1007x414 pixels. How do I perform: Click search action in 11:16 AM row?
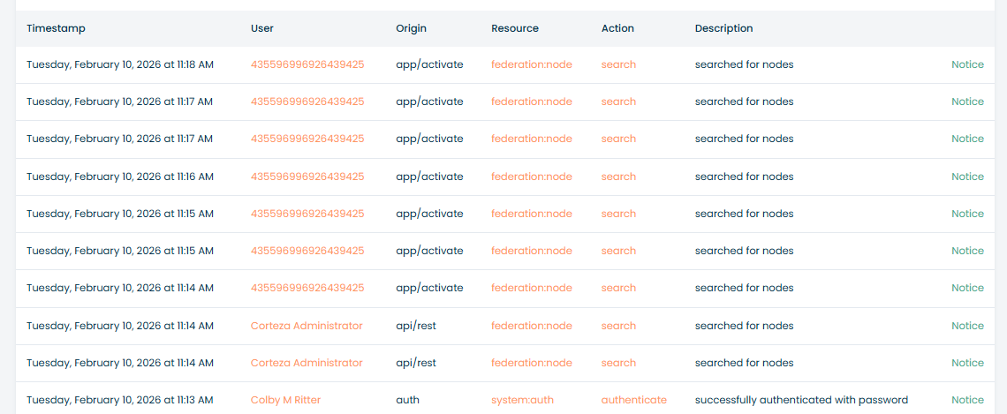(x=618, y=177)
